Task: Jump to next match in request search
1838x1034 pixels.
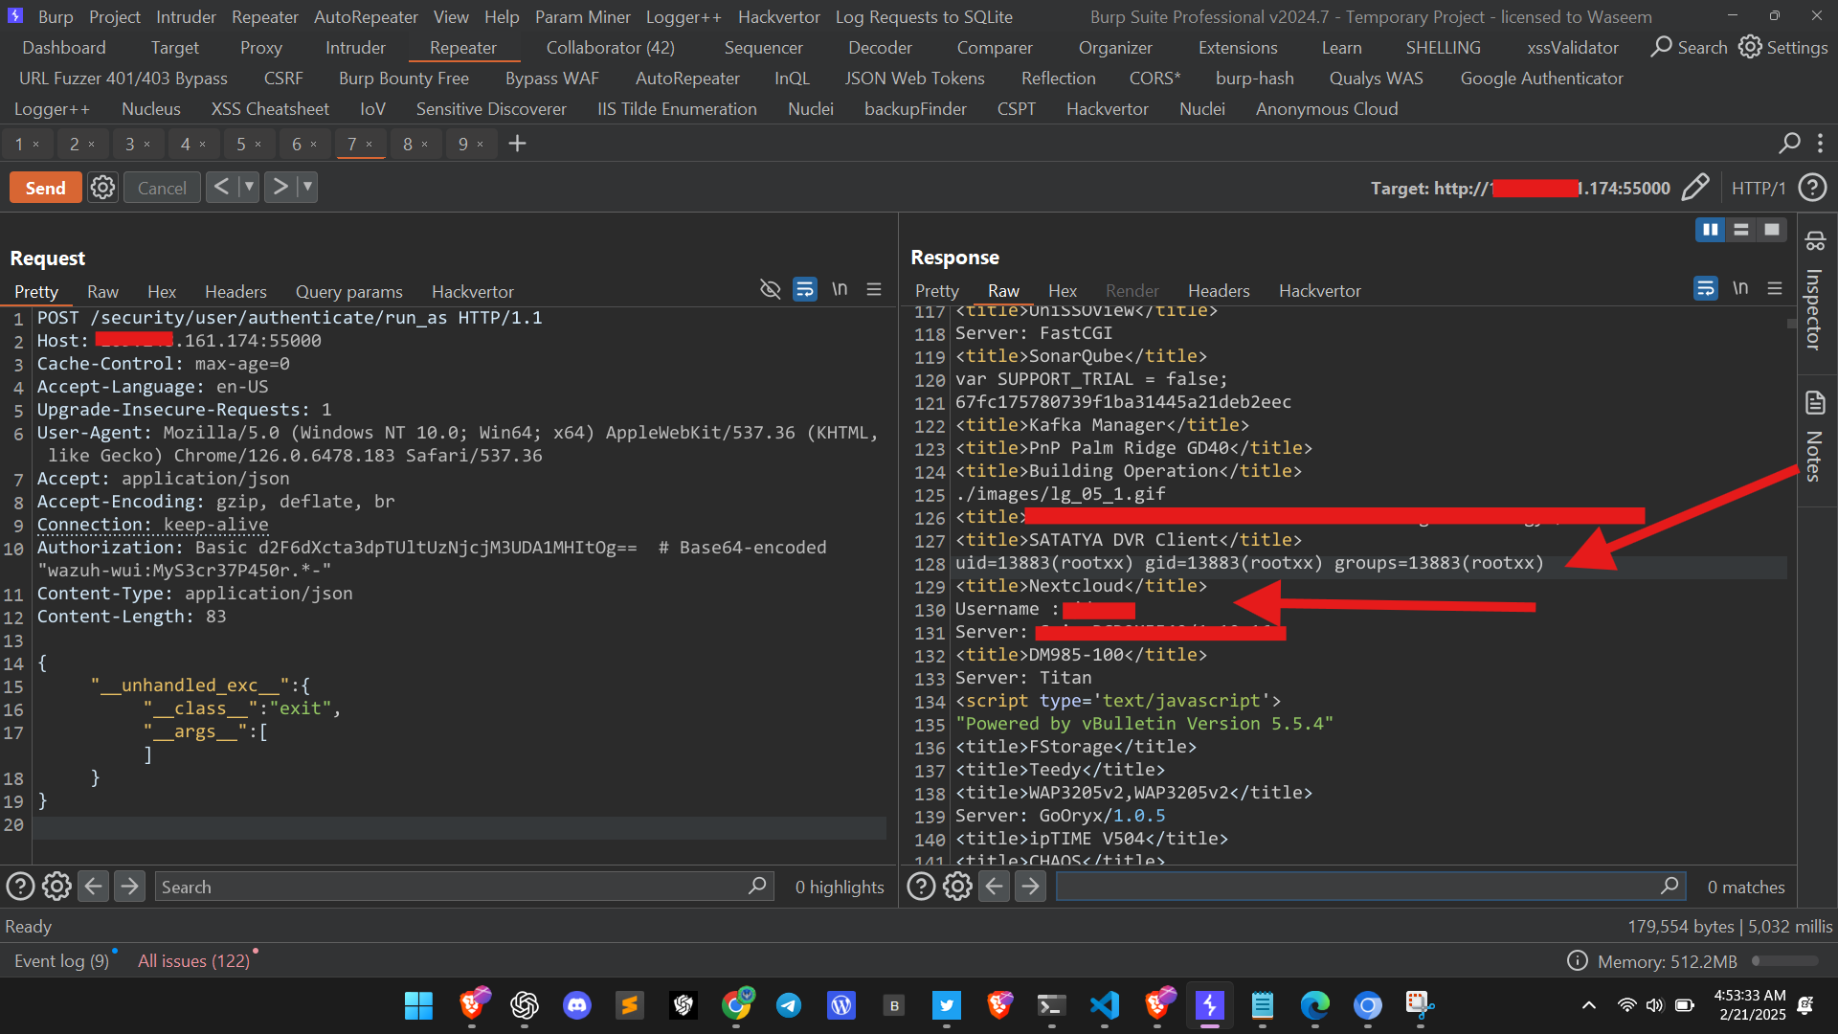Action: point(129,887)
